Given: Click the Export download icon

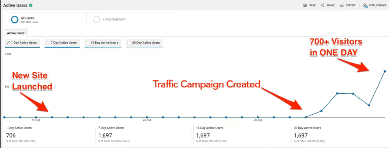Looking at the screenshot, I should click(x=342, y=5).
